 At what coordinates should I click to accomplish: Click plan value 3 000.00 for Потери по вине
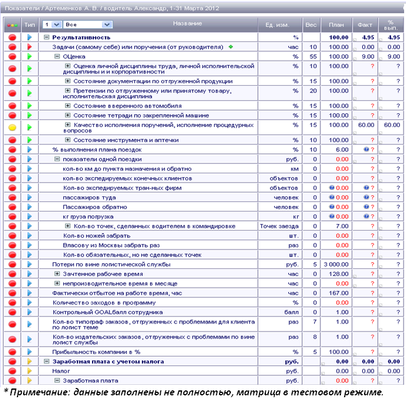coord(336,265)
